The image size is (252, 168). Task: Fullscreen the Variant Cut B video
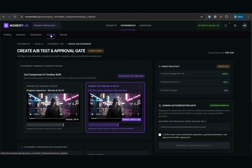point(130,114)
